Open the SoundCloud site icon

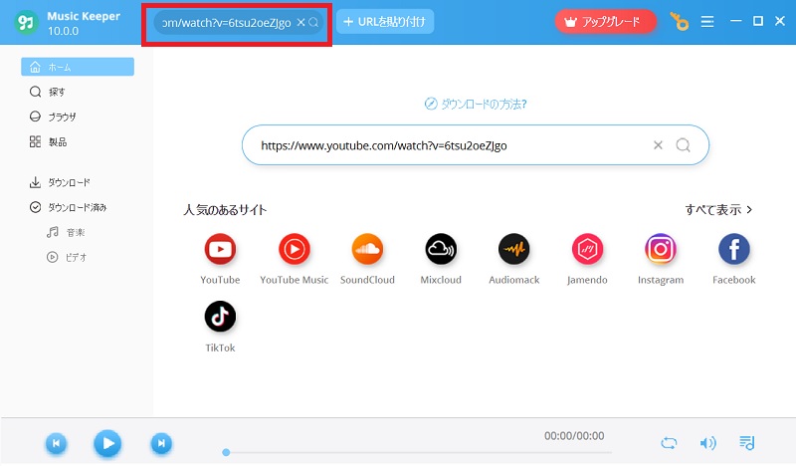pyautogui.click(x=367, y=249)
